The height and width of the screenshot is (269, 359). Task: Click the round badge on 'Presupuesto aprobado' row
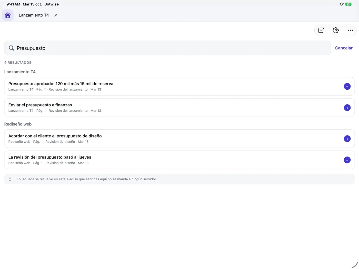click(x=347, y=86)
